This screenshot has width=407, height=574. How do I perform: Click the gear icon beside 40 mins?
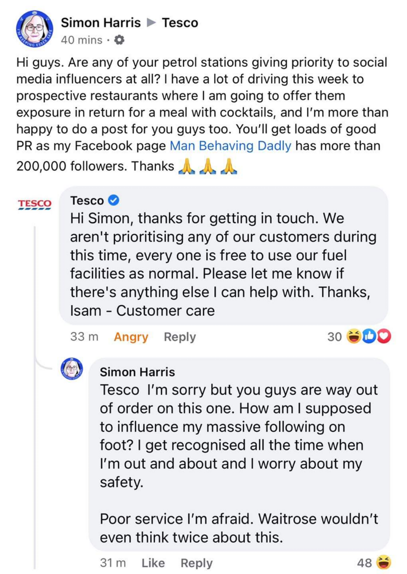[119, 40]
